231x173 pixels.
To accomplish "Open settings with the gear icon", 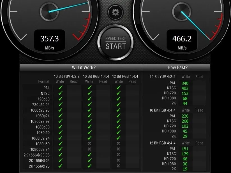I will pyautogui.click(x=115, y=12).
